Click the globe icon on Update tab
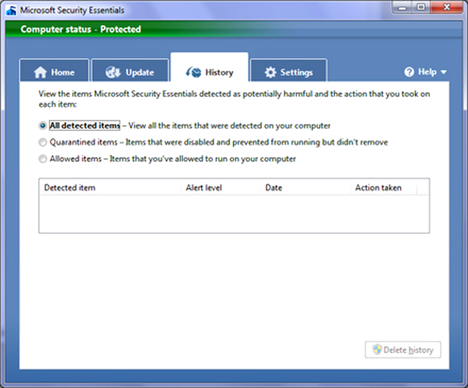Screen dimensions: 468x388 113,72
